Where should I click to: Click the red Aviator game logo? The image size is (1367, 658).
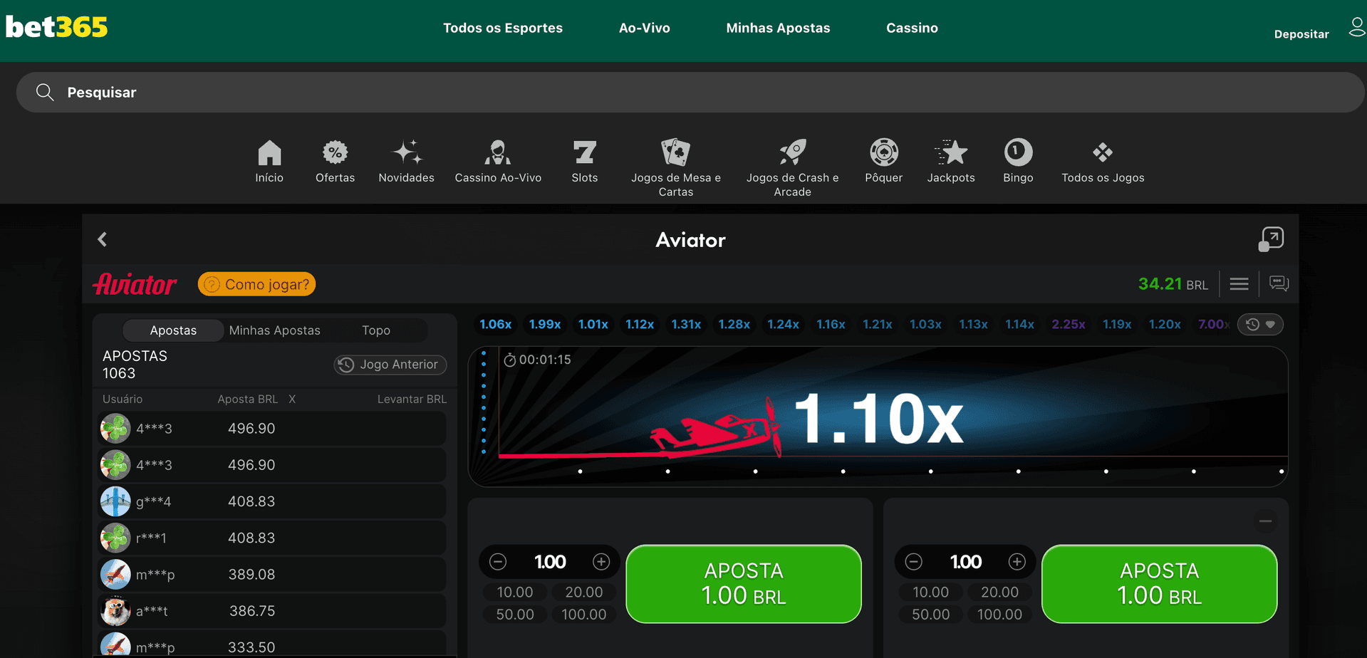click(135, 284)
